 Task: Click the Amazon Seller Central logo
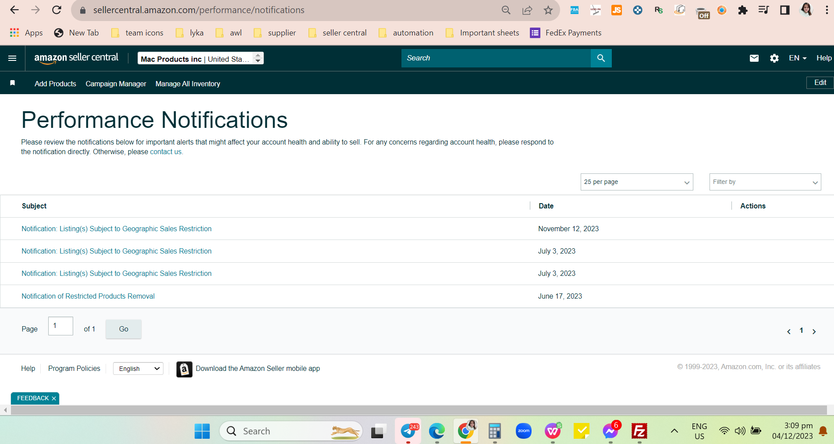pyautogui.click(x=76, y=58)
